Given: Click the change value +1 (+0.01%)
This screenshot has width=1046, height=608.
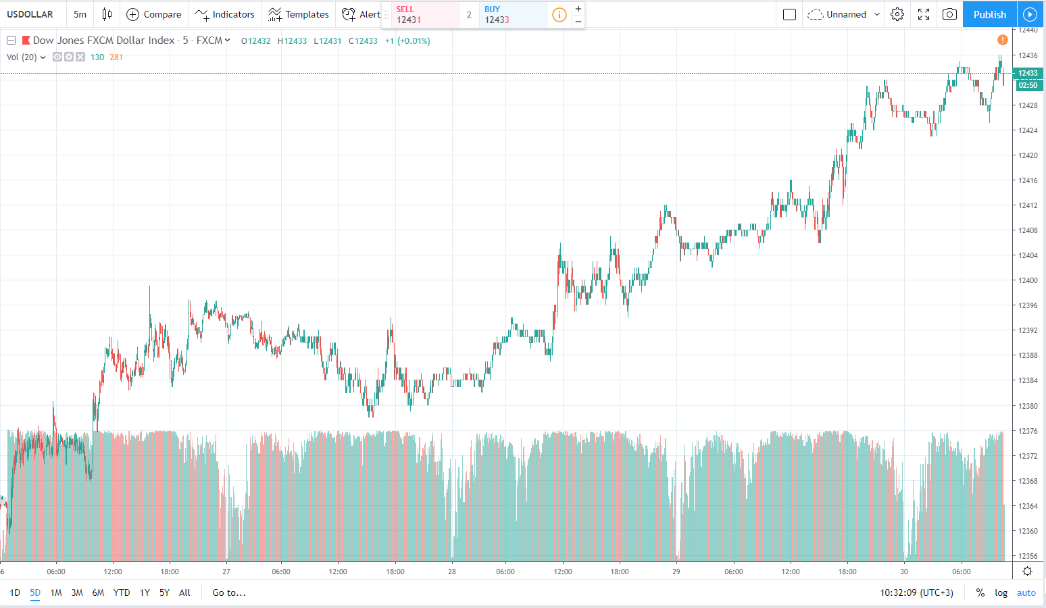Looking at the screenshot, I should pyautogui.click(x=407, y=41).
